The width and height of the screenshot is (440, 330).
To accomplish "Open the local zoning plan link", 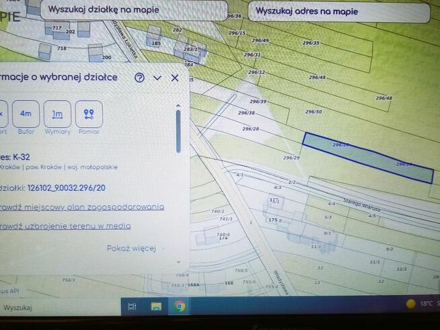I will point(81,206).
